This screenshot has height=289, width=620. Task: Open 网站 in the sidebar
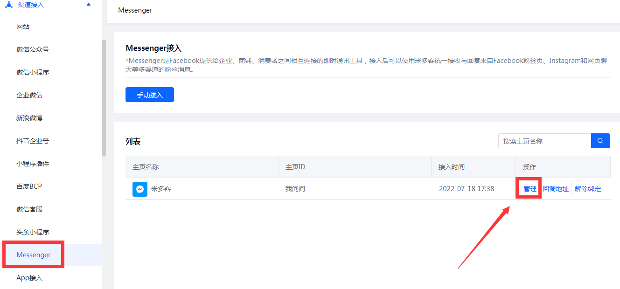tap(23, 27)
